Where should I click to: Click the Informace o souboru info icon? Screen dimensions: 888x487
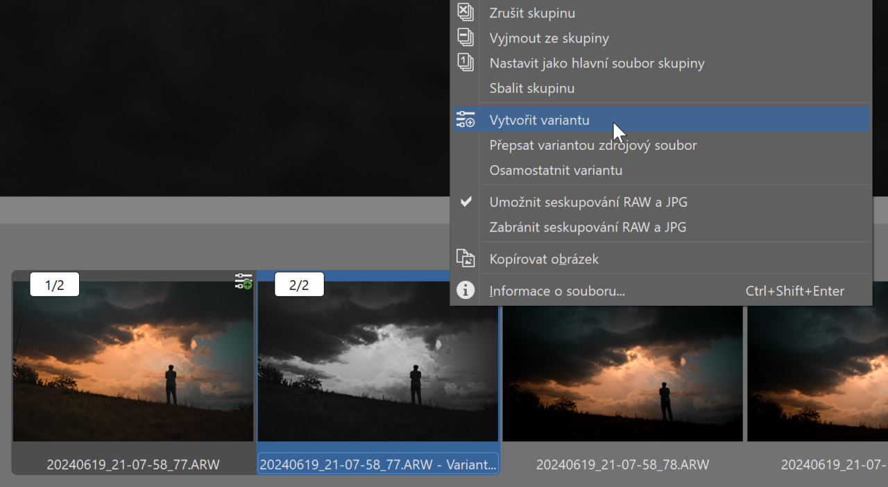coord(466,290)
